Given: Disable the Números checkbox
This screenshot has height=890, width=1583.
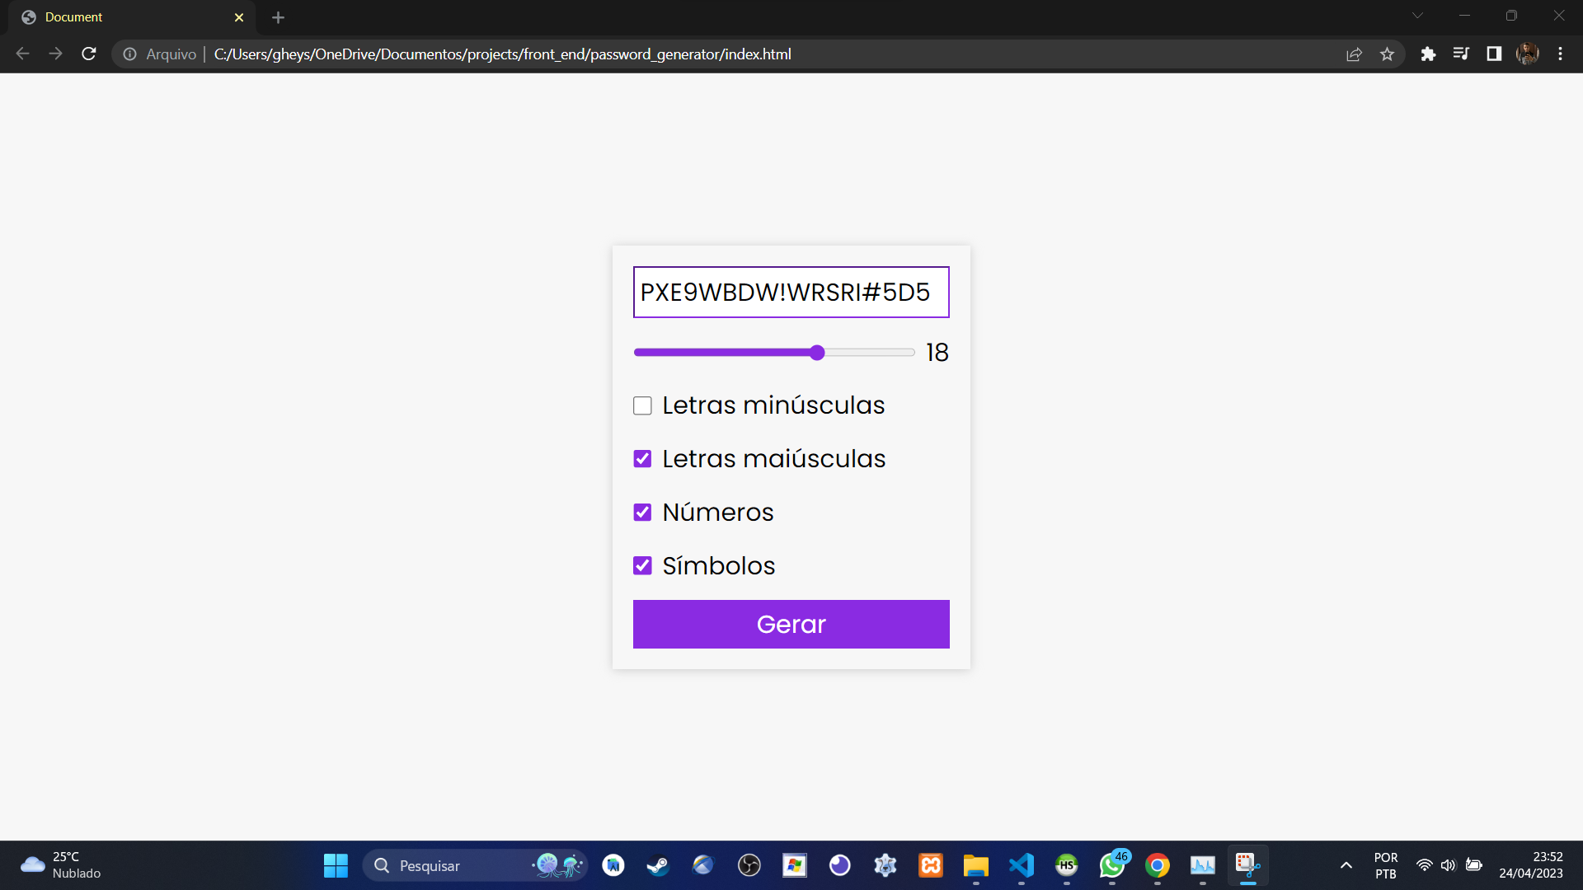Looking at the screenshot, I should (x=642, y=513).
